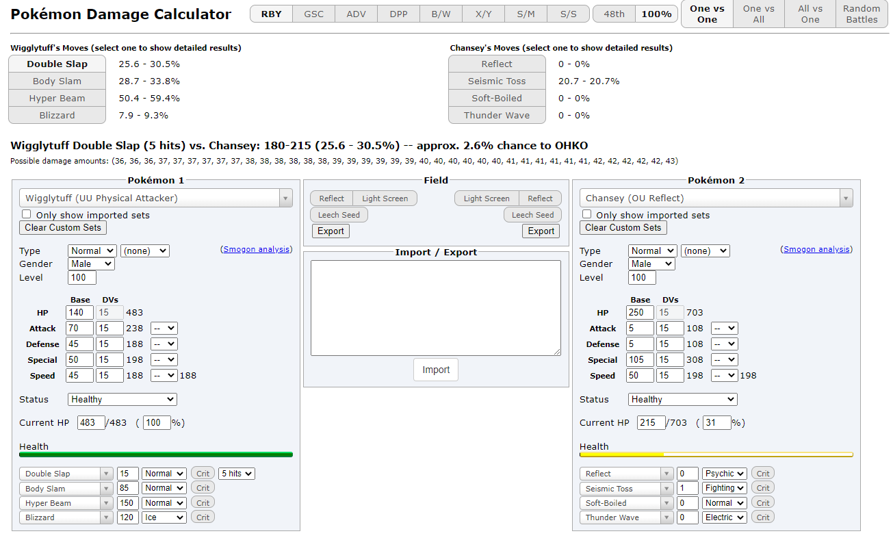Change Double Slap's number of hits dropdown
Image resolution: width=893 pixels, height=538 pixels.
(236, 474)
